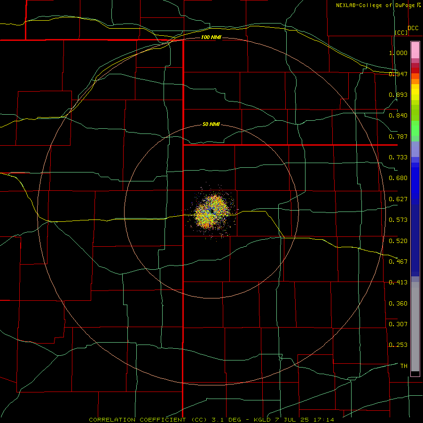This screenshot has height=423, width=423.
Task: Click the 0.947 color scale value
Action: (x=398, y=74)
